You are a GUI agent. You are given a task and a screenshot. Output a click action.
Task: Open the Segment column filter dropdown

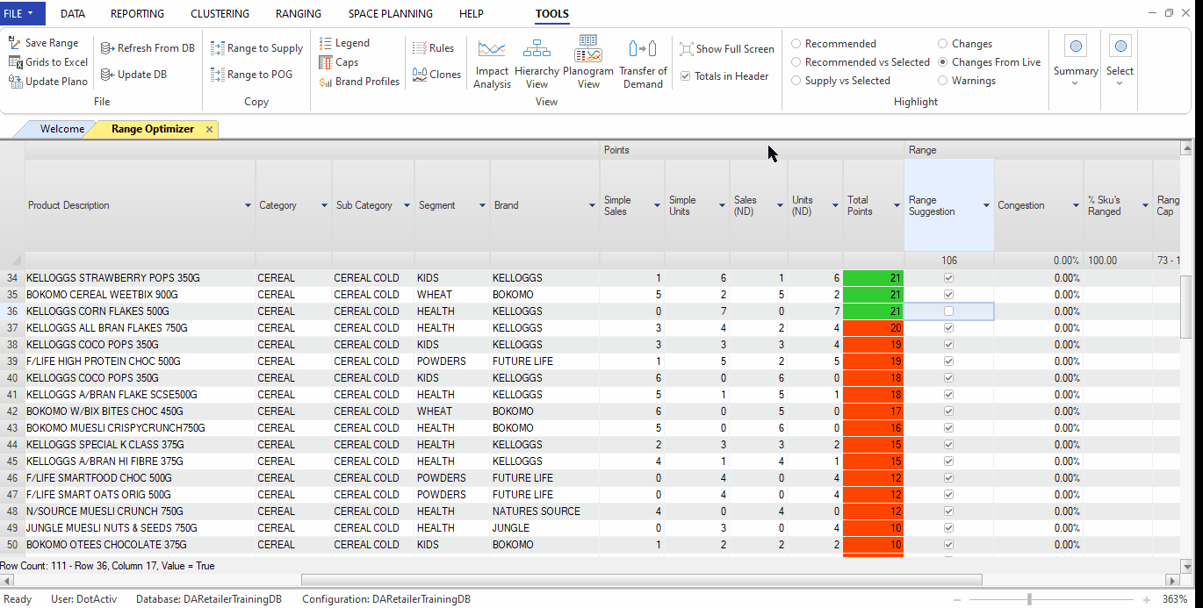click(x=482, y=205)
